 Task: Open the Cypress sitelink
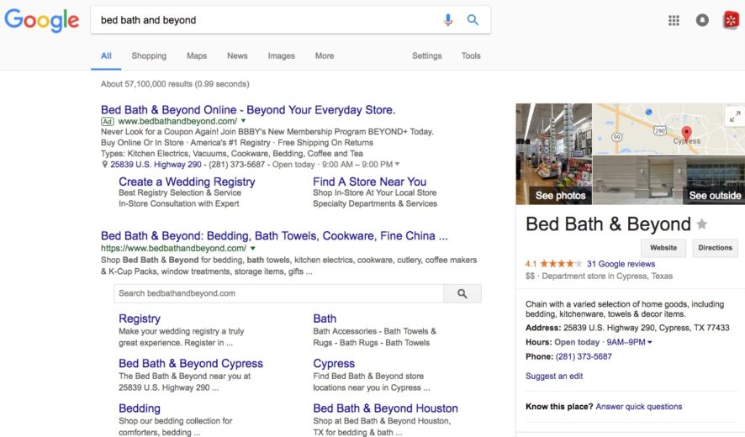point(334,363)
